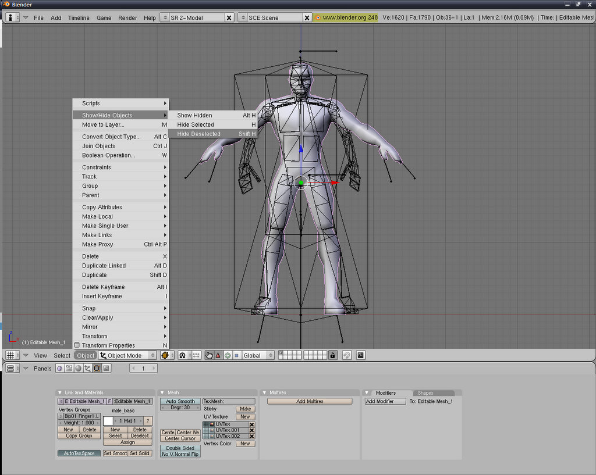This screenshot has width=596, height=475.
Task: Switch to the Shapes tab
Action: point(425,393)
